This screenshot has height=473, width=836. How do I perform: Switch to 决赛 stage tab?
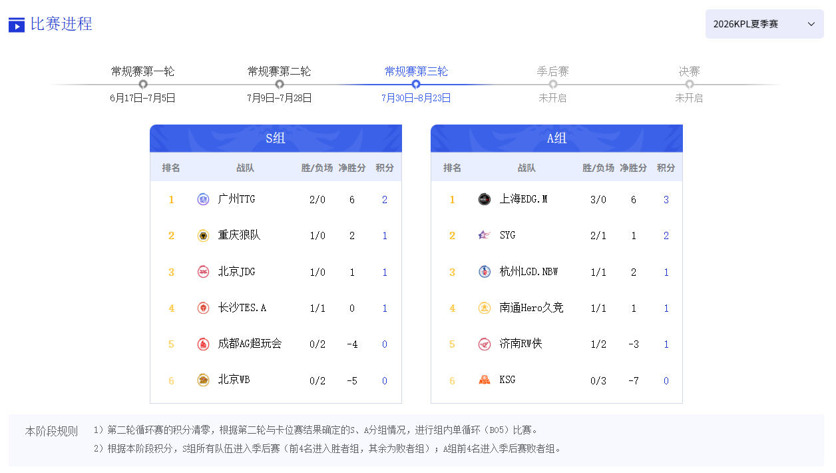[x=690, y=71]
